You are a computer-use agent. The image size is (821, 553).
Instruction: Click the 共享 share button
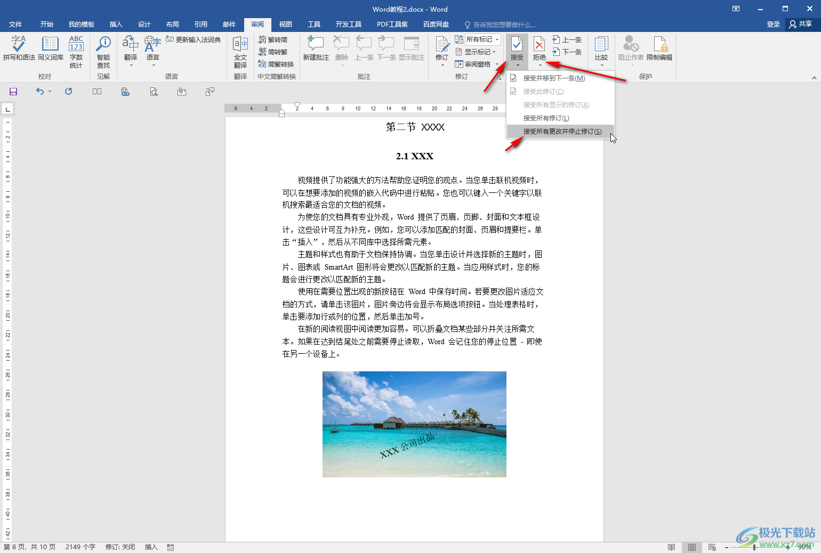coord(801,24)
